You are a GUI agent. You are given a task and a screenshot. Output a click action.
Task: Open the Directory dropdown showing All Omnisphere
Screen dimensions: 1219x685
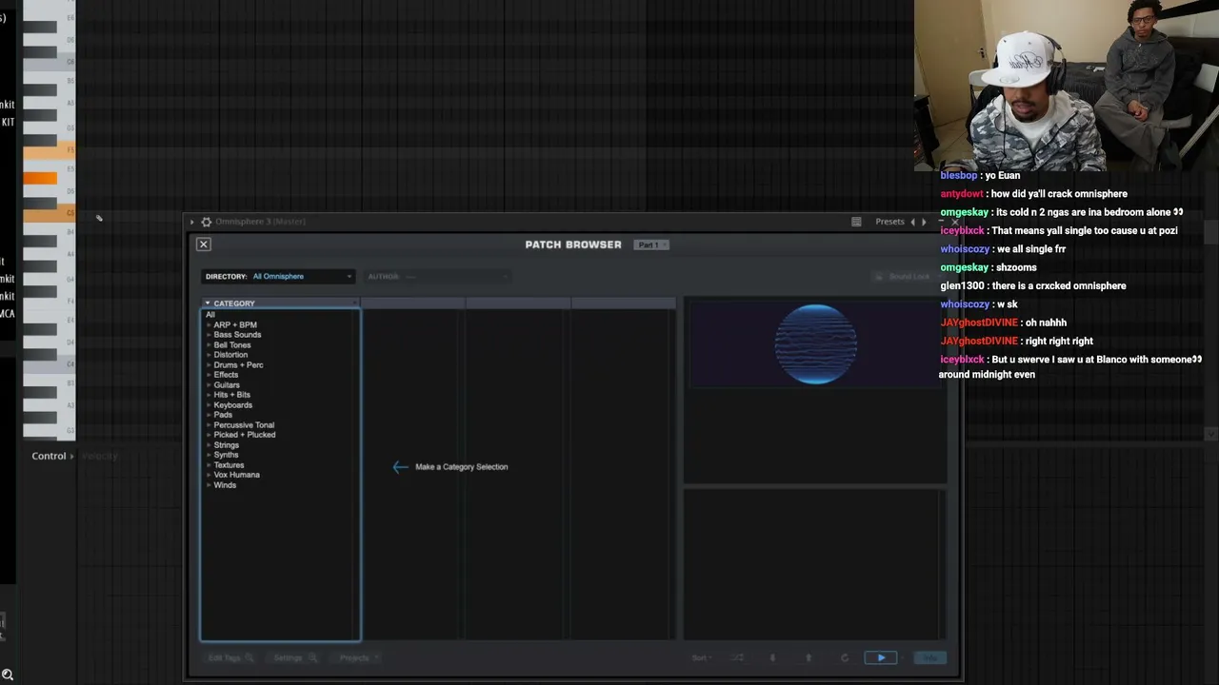tap(279, 277)
